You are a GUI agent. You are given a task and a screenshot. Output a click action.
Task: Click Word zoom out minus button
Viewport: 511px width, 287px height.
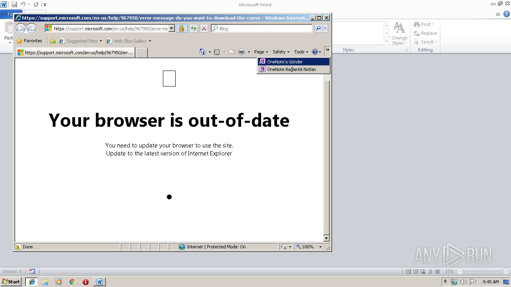[460, 271]
